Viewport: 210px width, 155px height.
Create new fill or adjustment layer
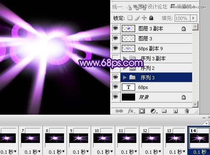(153, 111)
